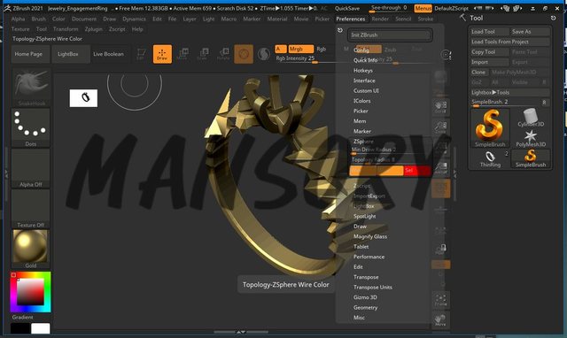
Task: Toggle the orange Persp button in right shelf
Action: [441, 188]
